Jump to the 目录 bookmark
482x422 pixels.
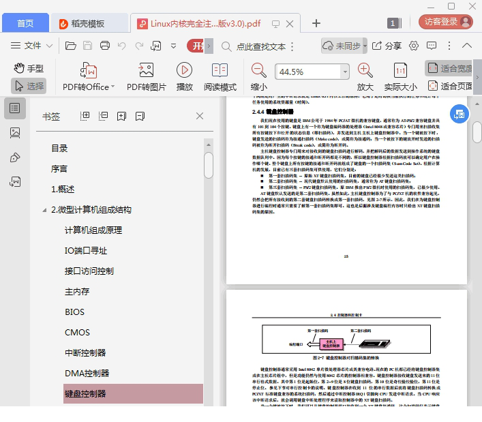[x=59, y=149]
